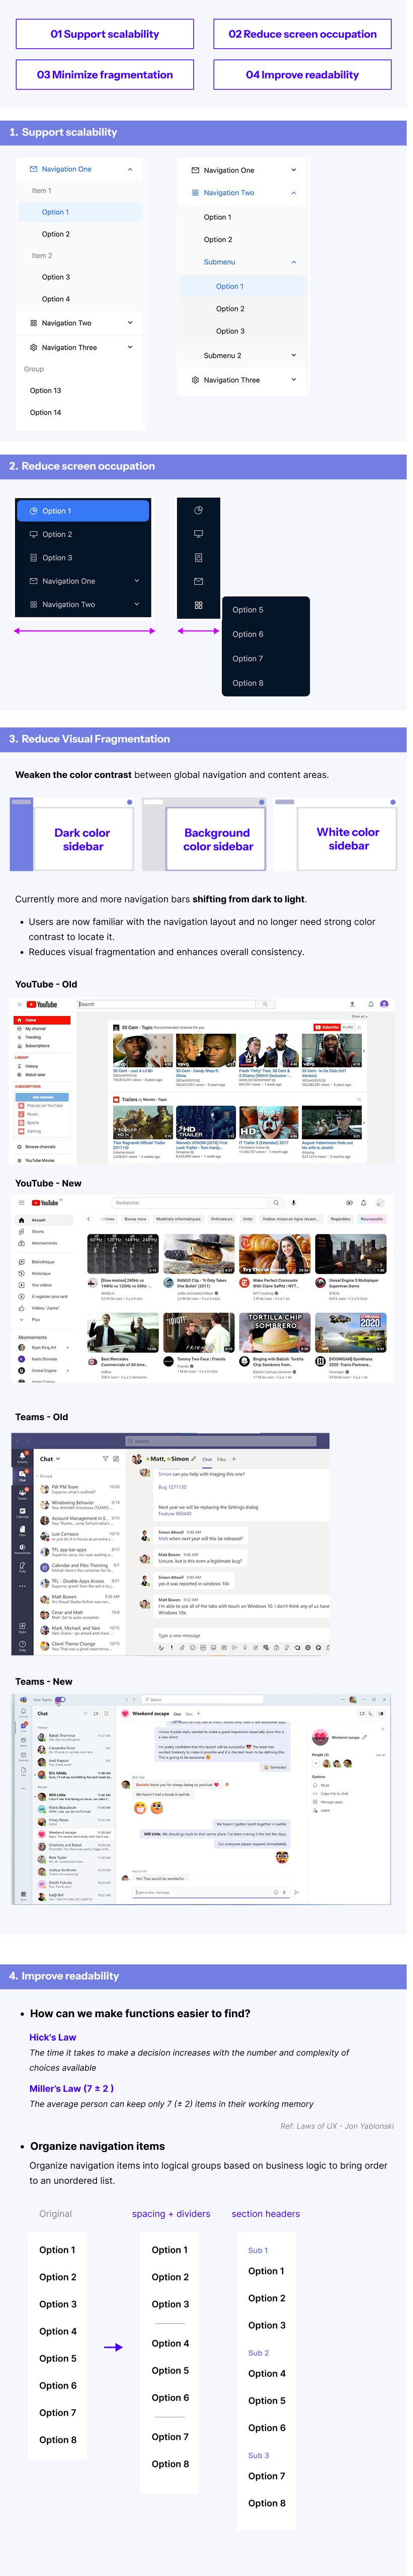
Task: Click gear icon of Navigation Three in right light menu
Action: click(x=195, y=380)
